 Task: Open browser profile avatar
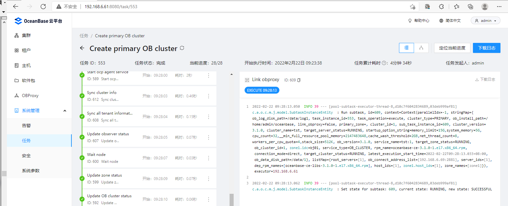coord(485,7)
